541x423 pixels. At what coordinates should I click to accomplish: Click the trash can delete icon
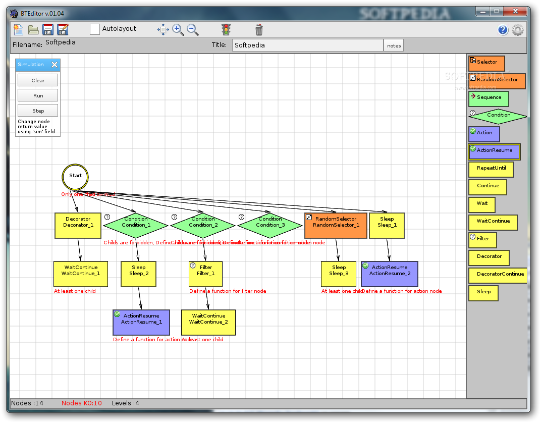pyautogui.click(x=259, y=30)
